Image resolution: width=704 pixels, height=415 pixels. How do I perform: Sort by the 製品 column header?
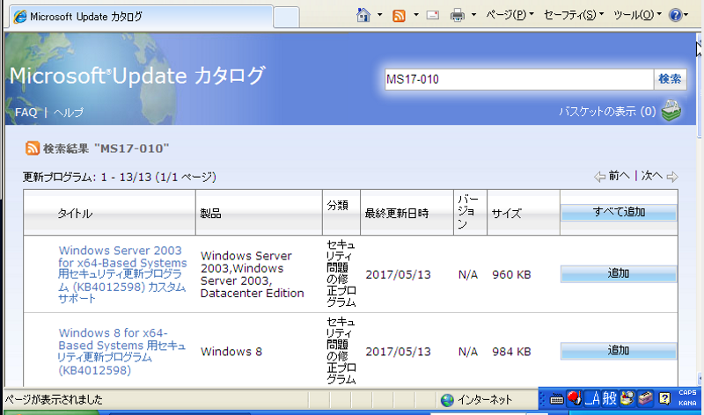(210, 214)
